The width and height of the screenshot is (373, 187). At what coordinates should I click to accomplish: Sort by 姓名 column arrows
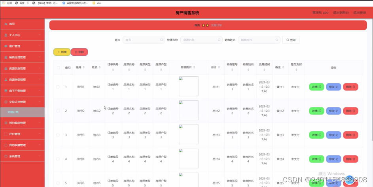[100, 67]
